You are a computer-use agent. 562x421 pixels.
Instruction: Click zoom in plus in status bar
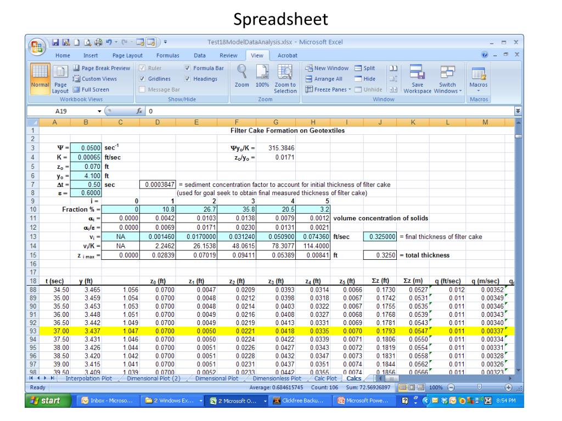pos(508,388)
